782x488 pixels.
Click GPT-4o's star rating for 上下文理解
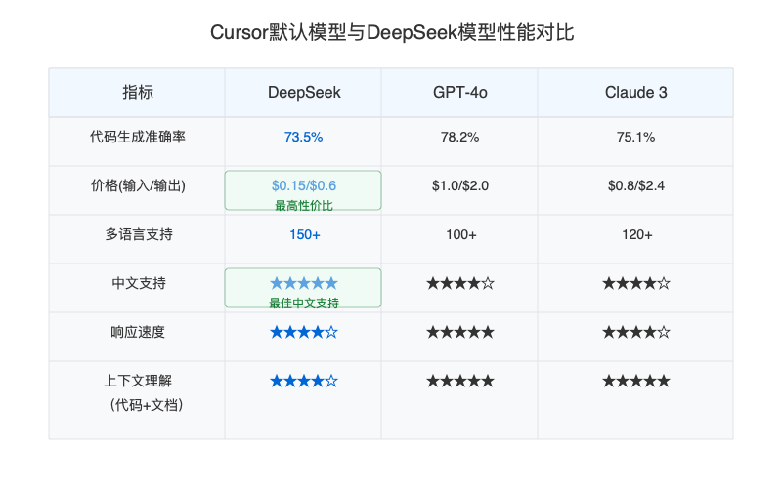tap(459, 381)
